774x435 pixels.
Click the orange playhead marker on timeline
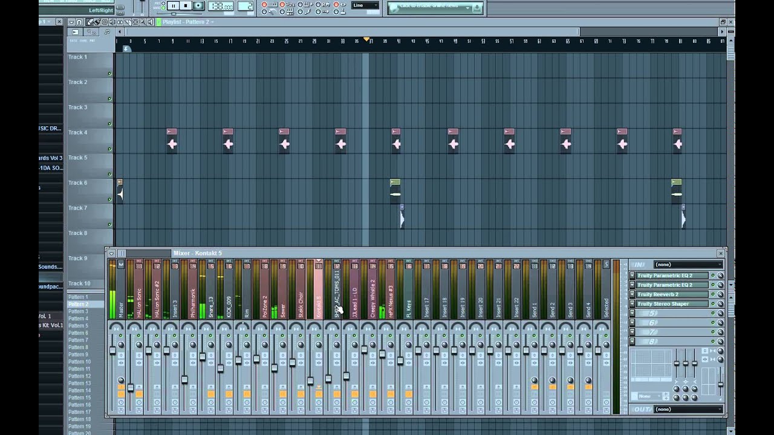(366, 40)
